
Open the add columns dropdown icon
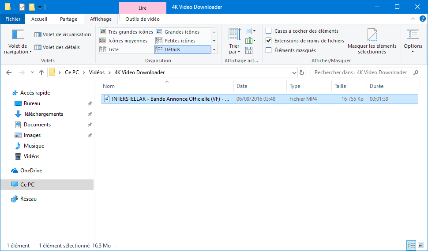point(251,41)
